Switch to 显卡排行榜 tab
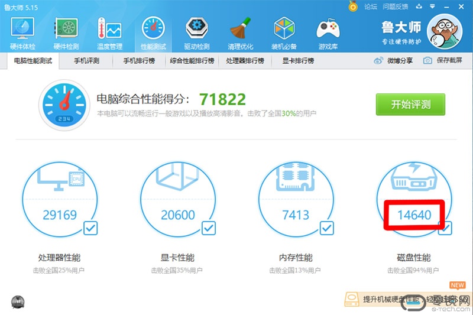 [298, 61]
